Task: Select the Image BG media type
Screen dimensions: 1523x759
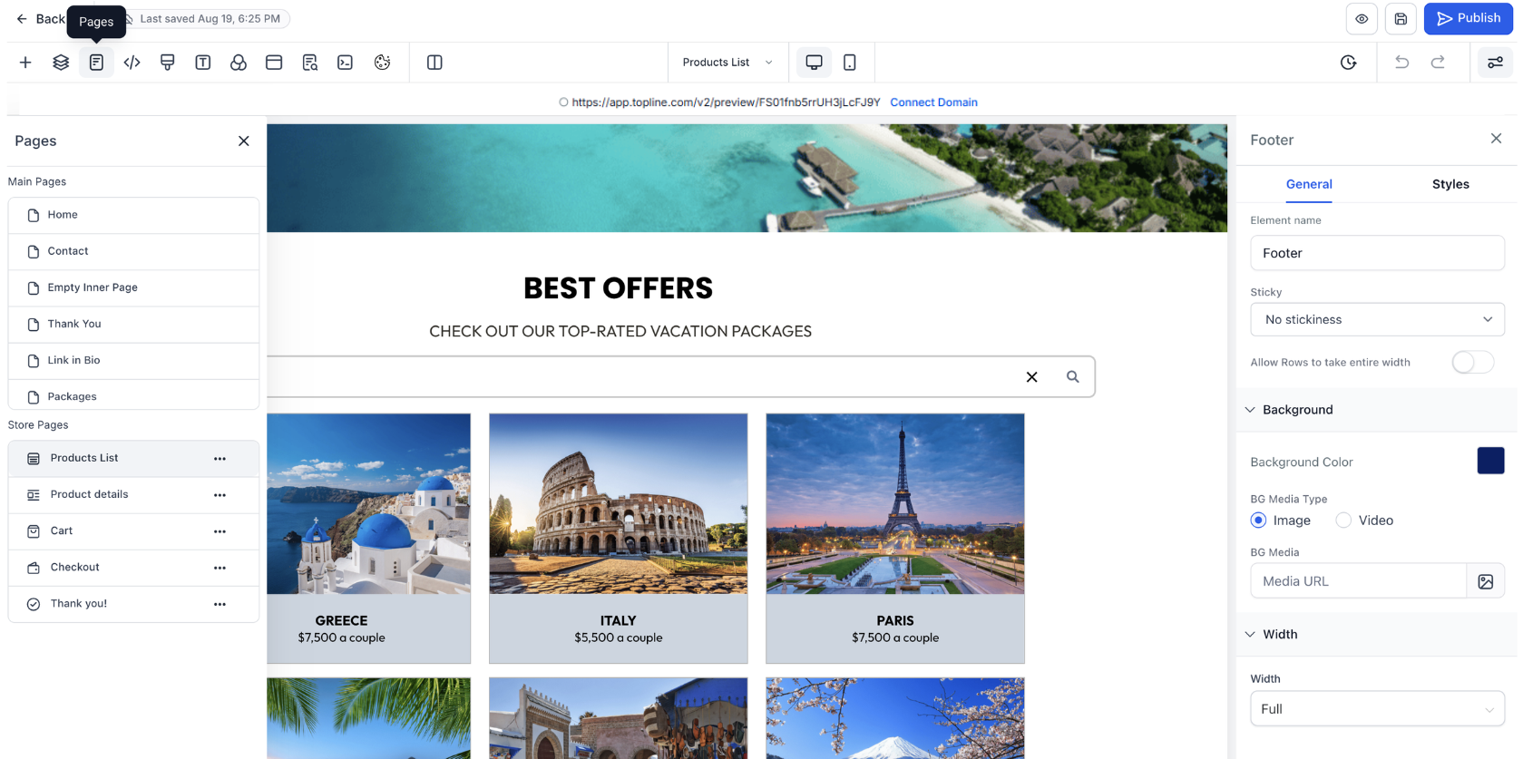Action: 1258,521
